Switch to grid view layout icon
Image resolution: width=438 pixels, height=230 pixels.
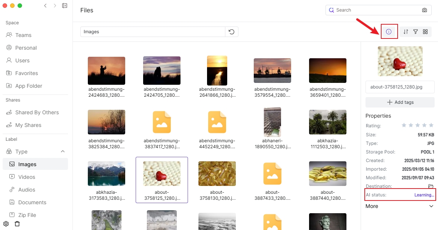(425, 32)
